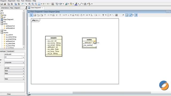This screenshot has width=171, height=96.
Task: Select the Text annotation T tool
Action: pyautogui.click(x=103, y=15)
